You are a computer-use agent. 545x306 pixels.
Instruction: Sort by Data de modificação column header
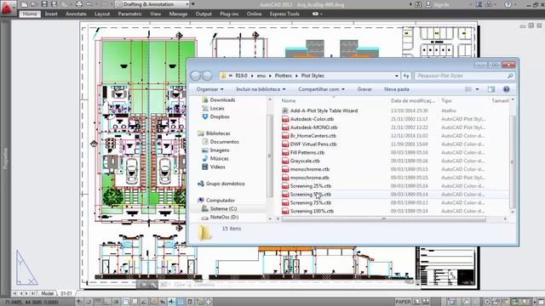tap(412, 100)
